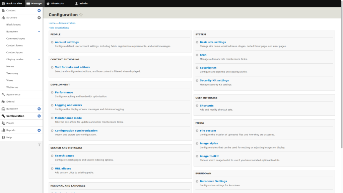Click arrow icon beside Security.txt
Screen dimensions: 343x193
click(x=197, y=68)
